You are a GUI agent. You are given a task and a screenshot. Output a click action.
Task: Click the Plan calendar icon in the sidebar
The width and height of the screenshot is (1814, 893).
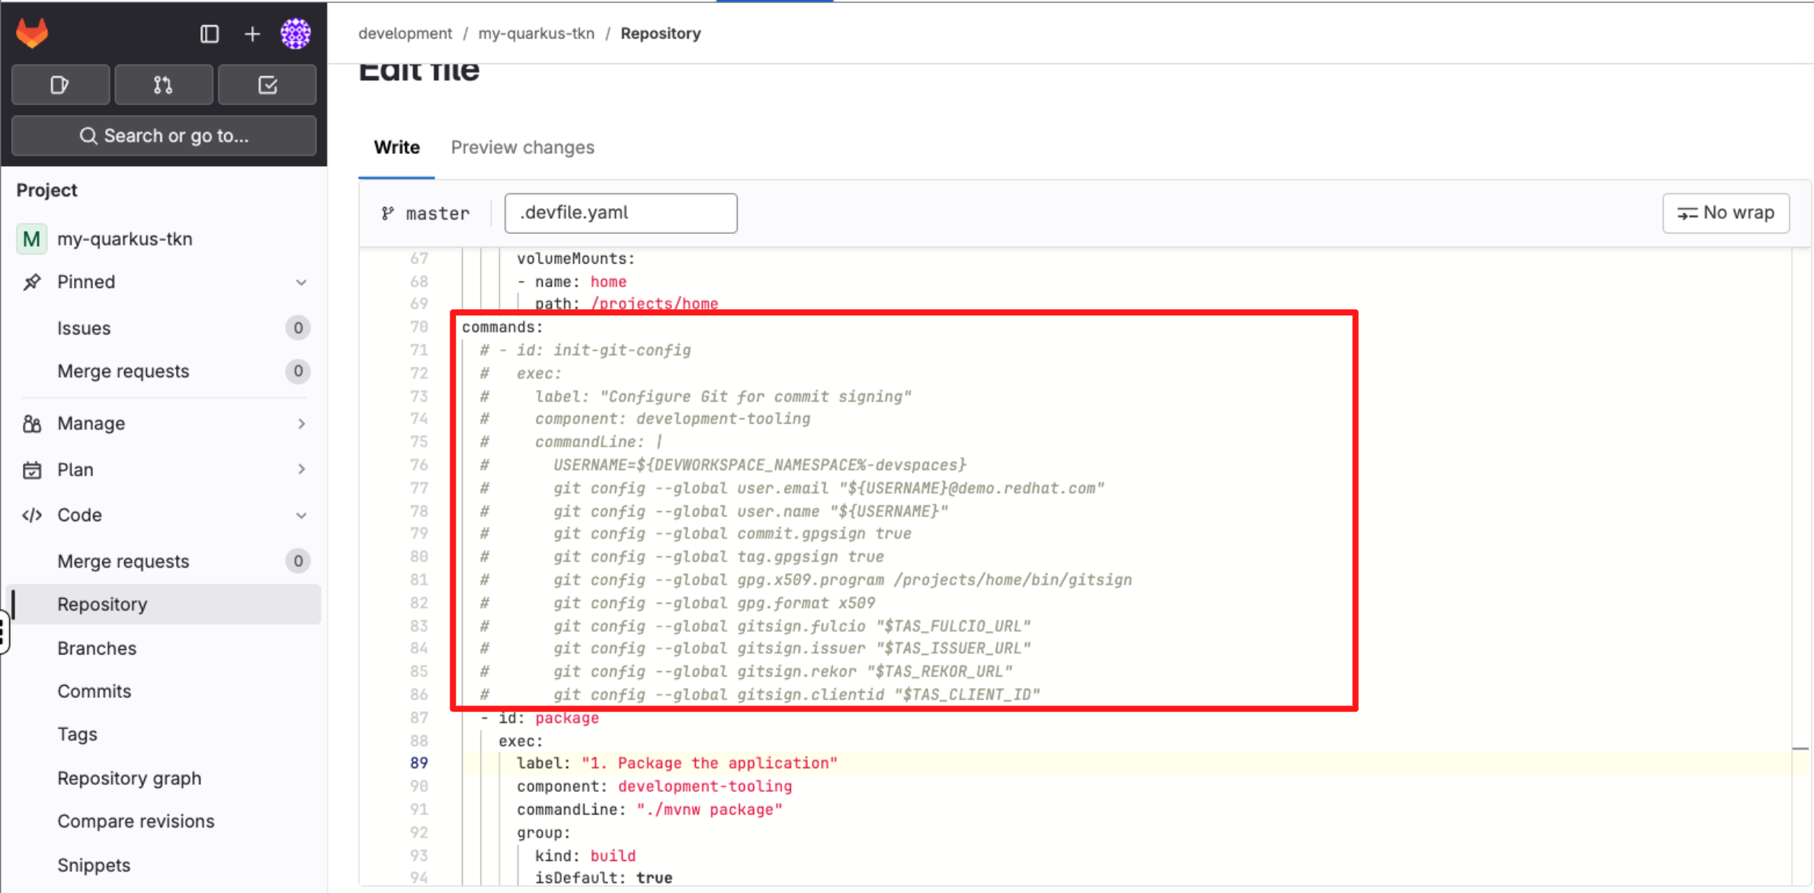pyautogui.click(x=31, y=469)
